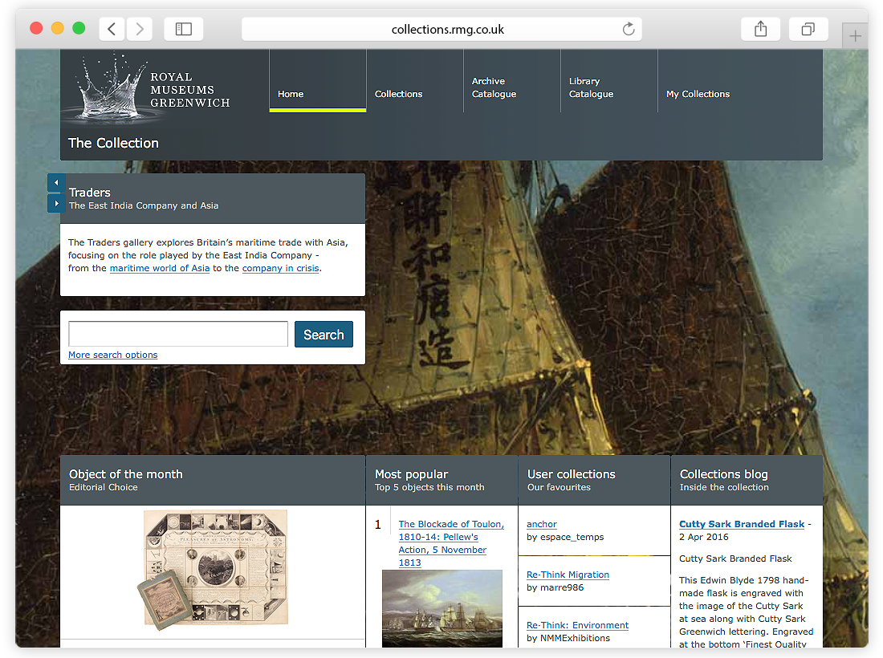883x658 pixels.
Task: Click 'The Collection' heading text
Action: (113, 143)
